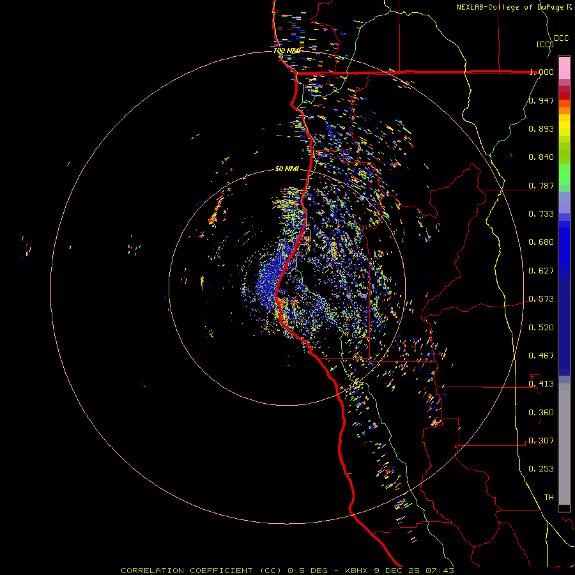Click the [CC] units label

pos(544,44)
